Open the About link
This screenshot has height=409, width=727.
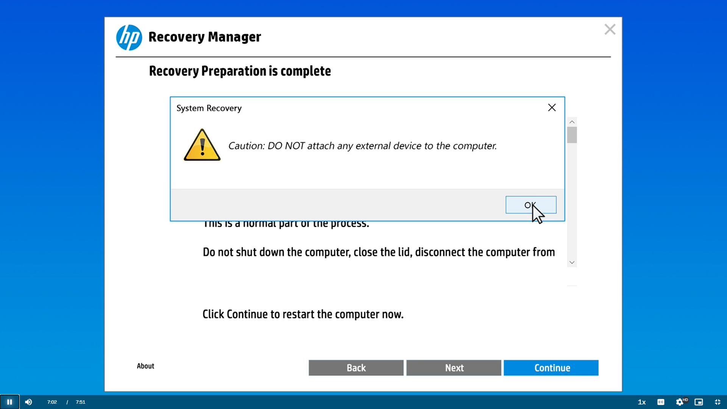tap(145, 366)
